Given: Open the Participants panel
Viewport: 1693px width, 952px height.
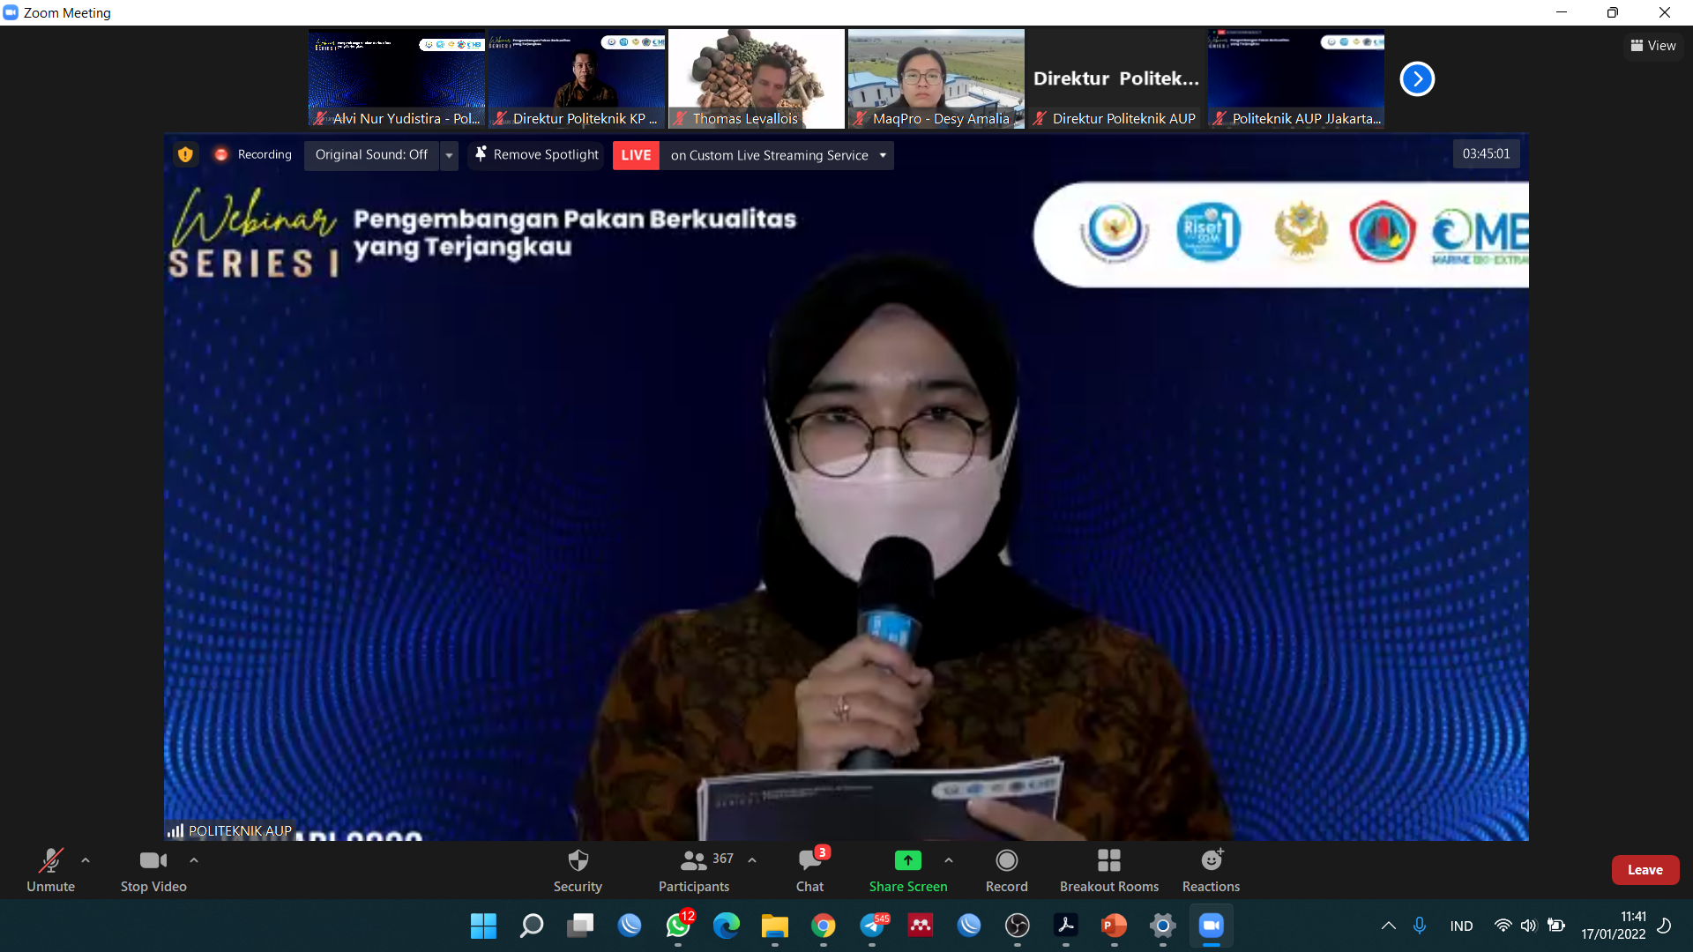Looking at the screenshot, I should 694,869.
